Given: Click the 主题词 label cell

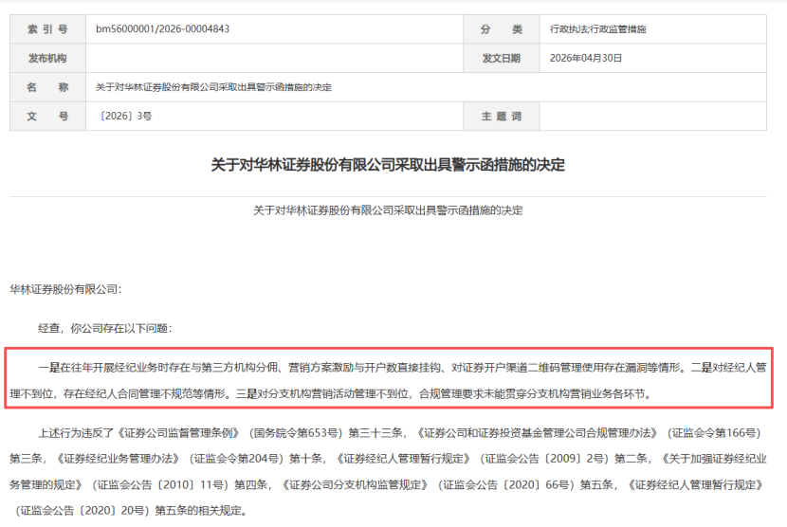Looking at the screenshot, I should [x=502, y=117].
